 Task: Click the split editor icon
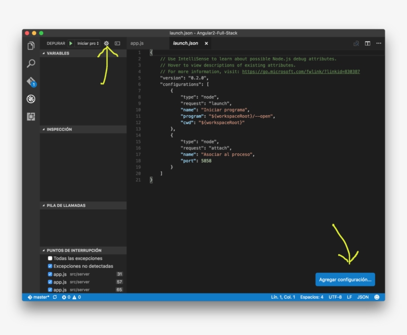pyautogui.click(x=367, y=44)
